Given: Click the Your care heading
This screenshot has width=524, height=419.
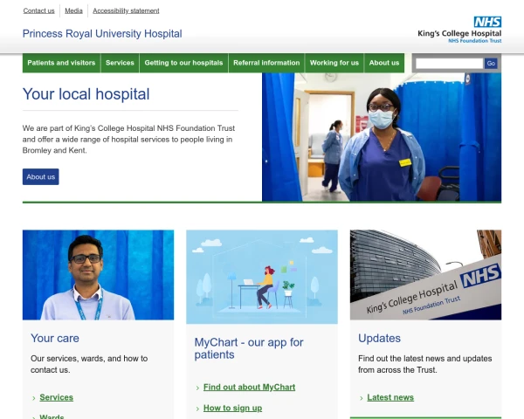Looking at the screenshot, I should 55,338.
